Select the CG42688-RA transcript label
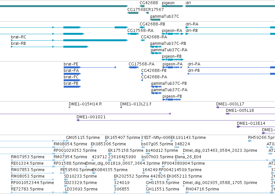 point(154,37)
